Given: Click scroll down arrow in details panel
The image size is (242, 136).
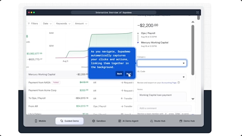Looking at the screenshot, I should tap(193, 99).
